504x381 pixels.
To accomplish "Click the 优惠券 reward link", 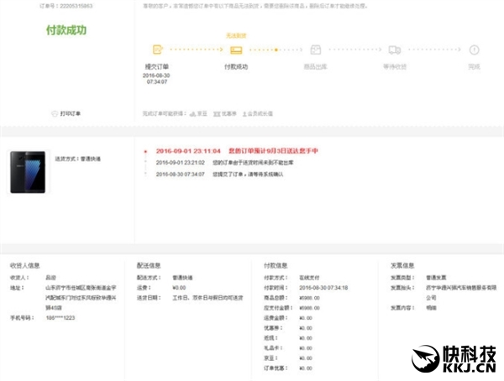I will point(228,112).
